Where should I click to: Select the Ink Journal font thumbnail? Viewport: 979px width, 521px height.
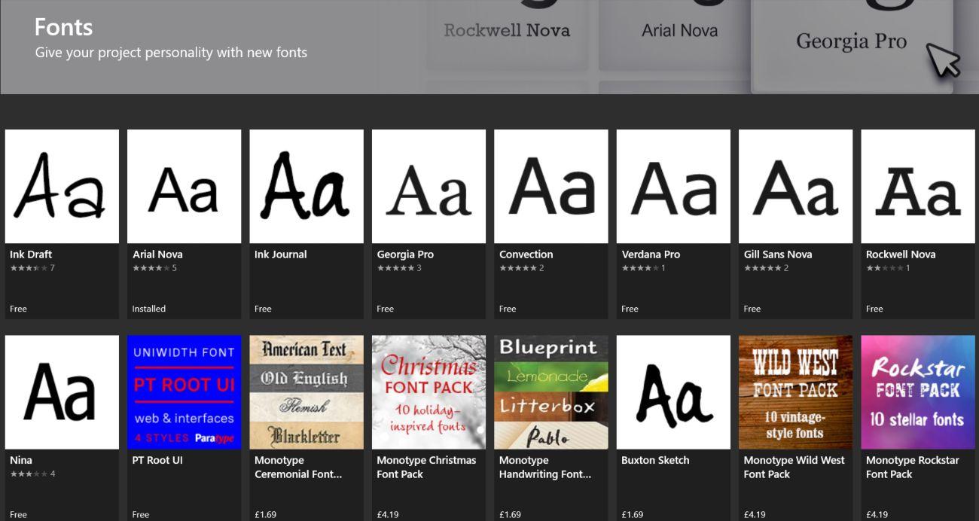point(307,186)
